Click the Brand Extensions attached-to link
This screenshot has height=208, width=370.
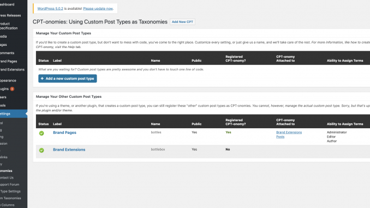click(x=289, y=132)
